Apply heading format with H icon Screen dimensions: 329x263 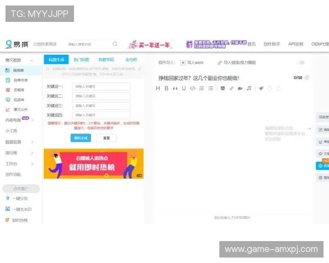[158, 88]
